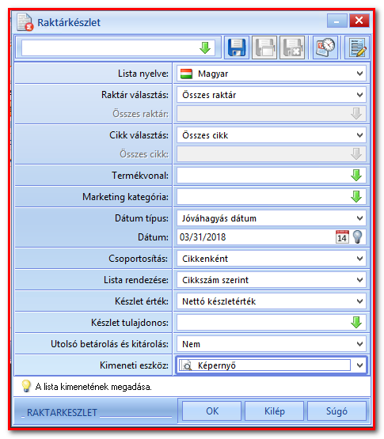384x439 pixels.
Task: Click green arrow in top preset field
Action: coord(205,48)
